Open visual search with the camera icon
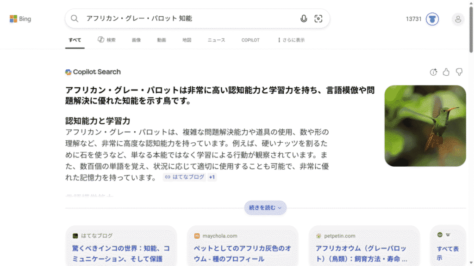The height and width of the screenshot is (266, 474). coord(318,18)
